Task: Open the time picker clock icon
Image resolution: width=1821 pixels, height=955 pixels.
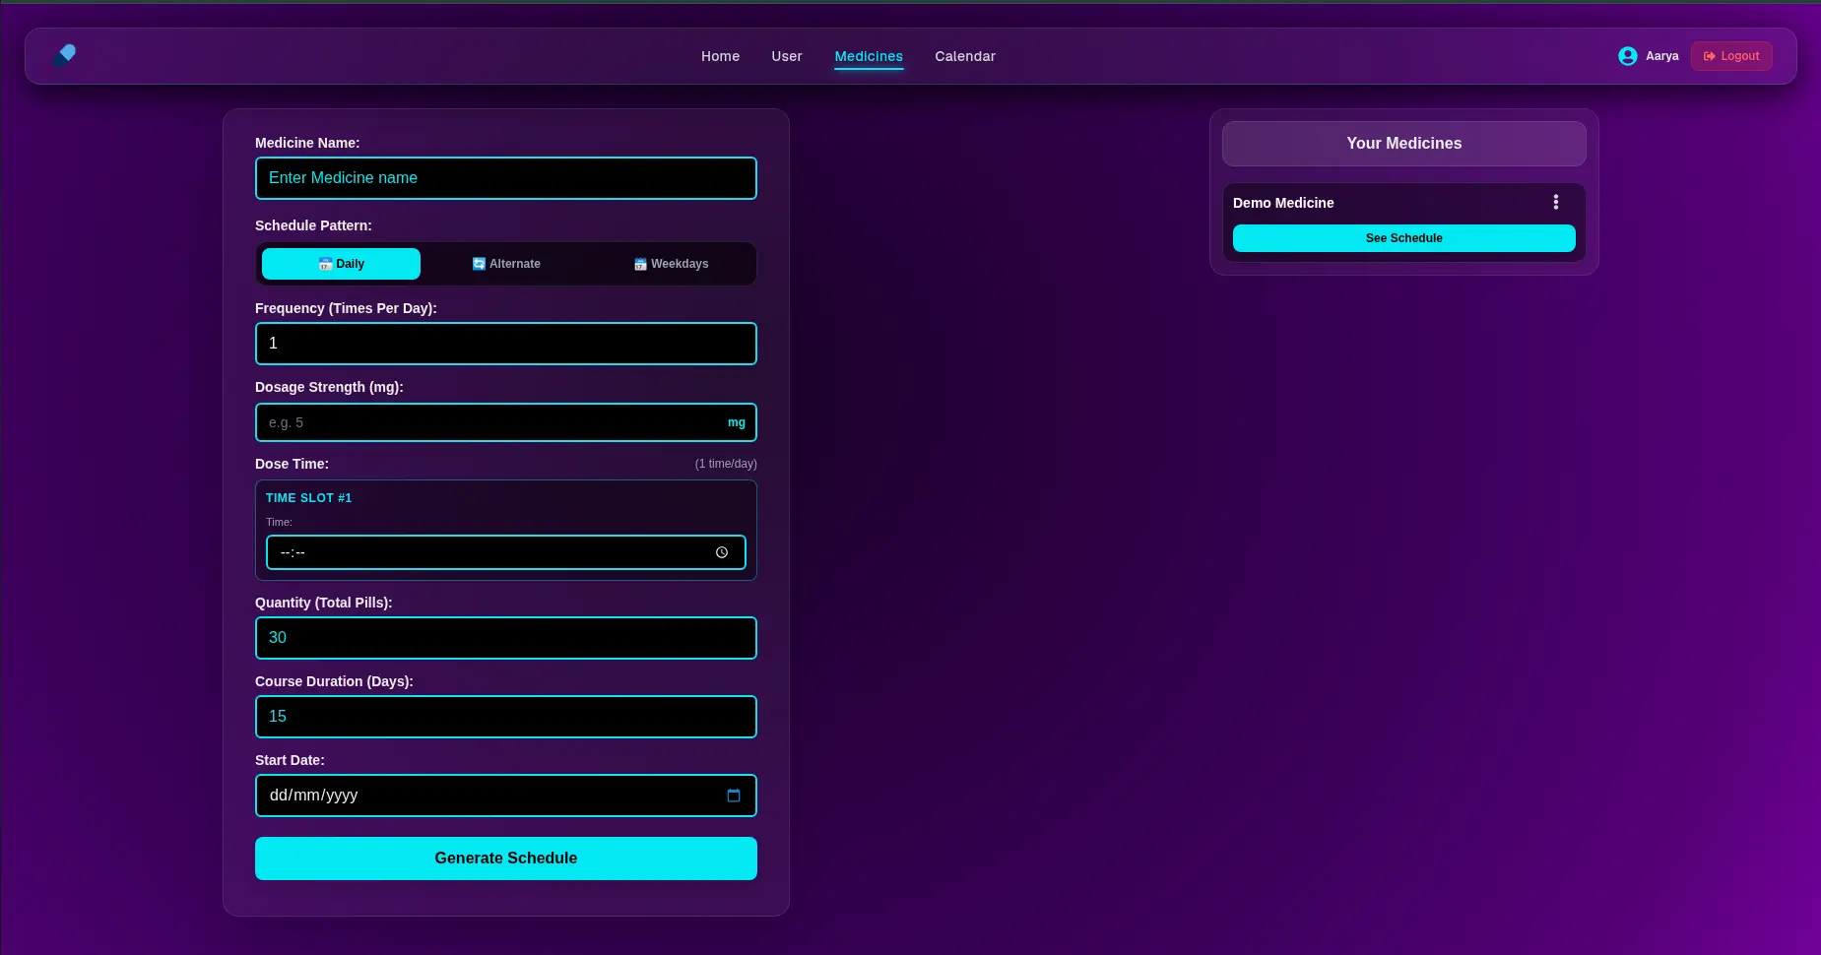Action: click(x=722, y=552)
